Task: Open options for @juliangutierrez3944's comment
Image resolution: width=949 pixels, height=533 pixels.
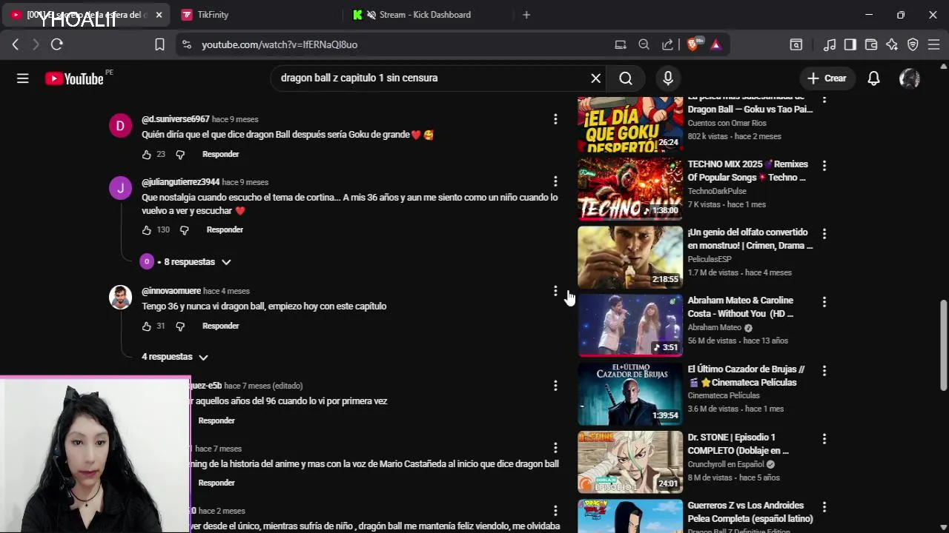Action: click(x=555, y=181)
